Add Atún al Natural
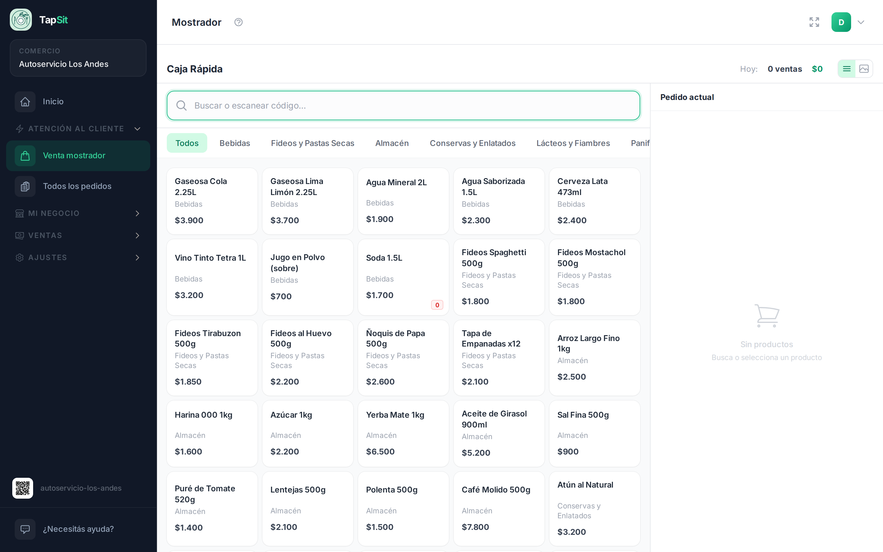Viewport: 883px width, 552px height. [x=594, y=509]
